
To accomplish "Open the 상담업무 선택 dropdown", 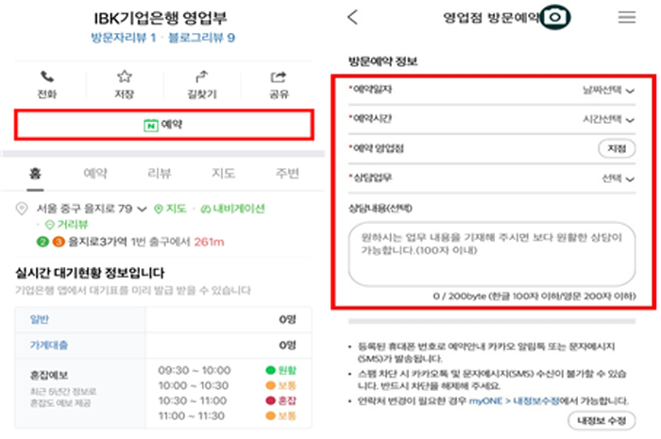I will pyautogui.click(x=618, y=178).
